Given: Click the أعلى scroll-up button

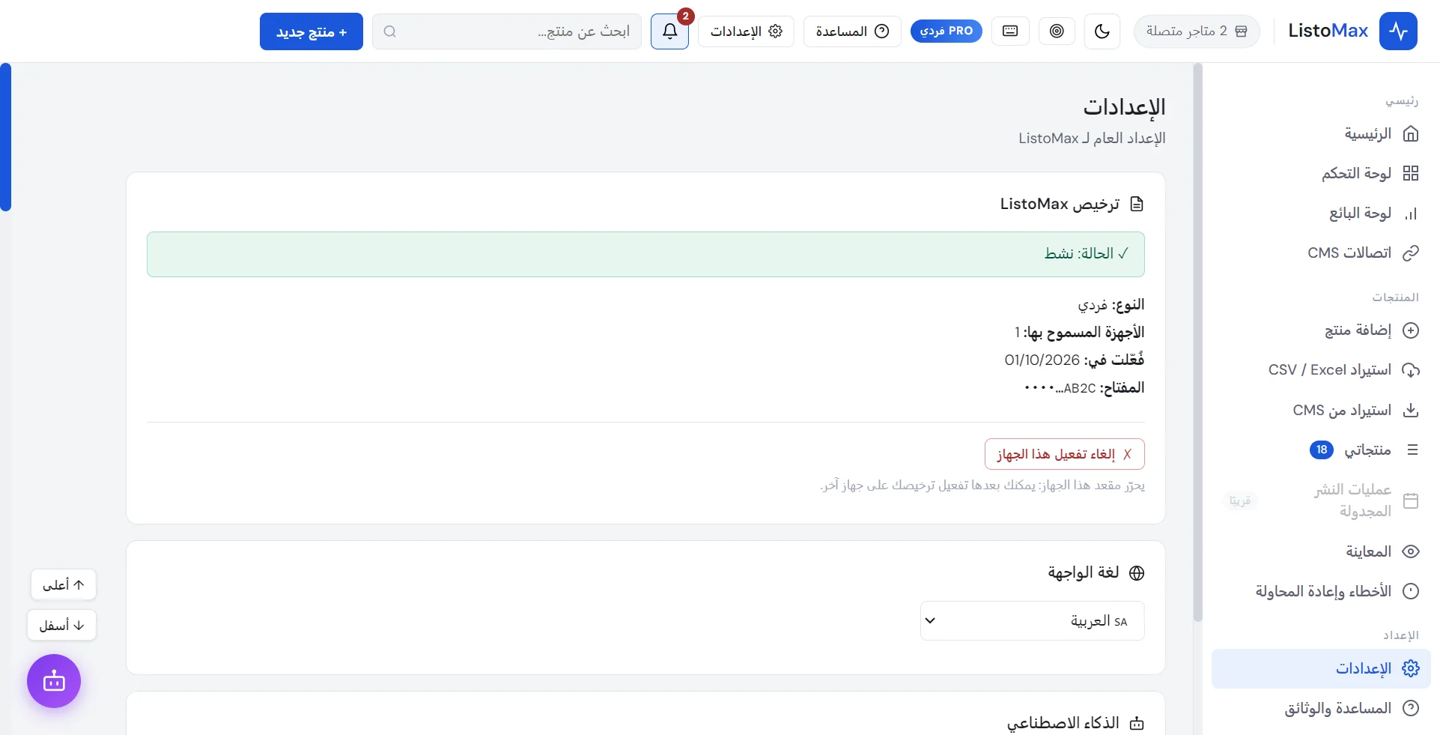Looking at the screenshot, I should click(64, 585).
